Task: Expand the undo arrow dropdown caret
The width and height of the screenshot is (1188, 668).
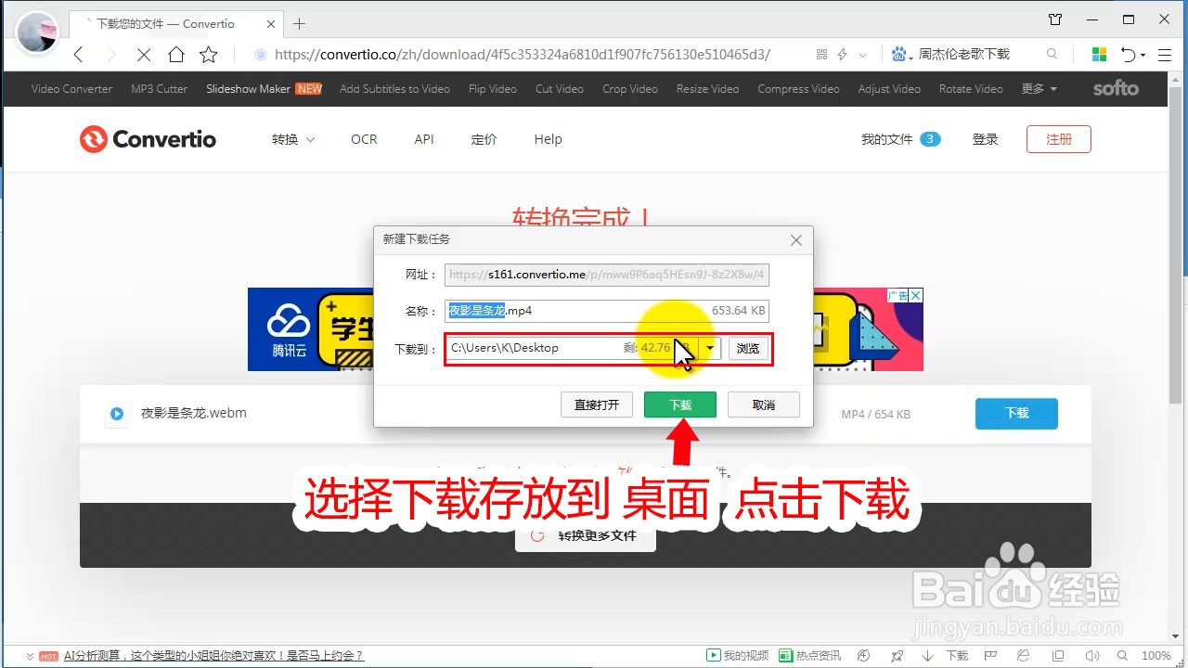Action: coord(1143,56)
